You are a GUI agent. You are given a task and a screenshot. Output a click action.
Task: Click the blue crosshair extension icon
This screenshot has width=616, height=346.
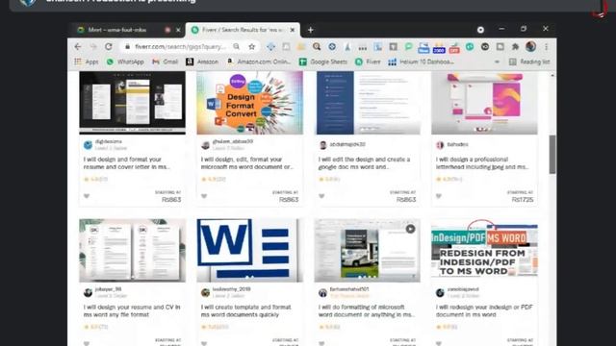270,47
